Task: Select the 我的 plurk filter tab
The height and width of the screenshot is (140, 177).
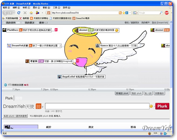Action: pos(137,93)
